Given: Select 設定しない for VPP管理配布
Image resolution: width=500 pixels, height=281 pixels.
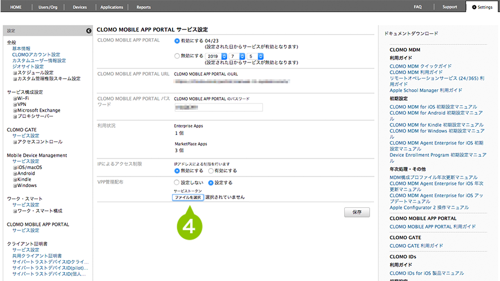Looking at the screenshot, I should coord(177,183).
